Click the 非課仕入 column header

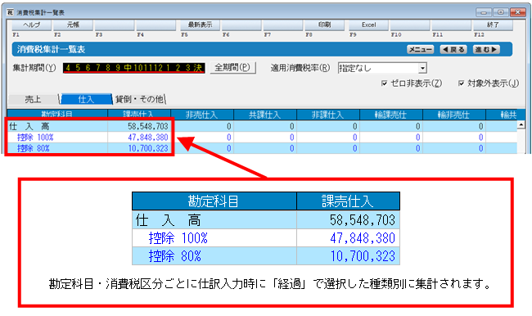coord(328,115)
